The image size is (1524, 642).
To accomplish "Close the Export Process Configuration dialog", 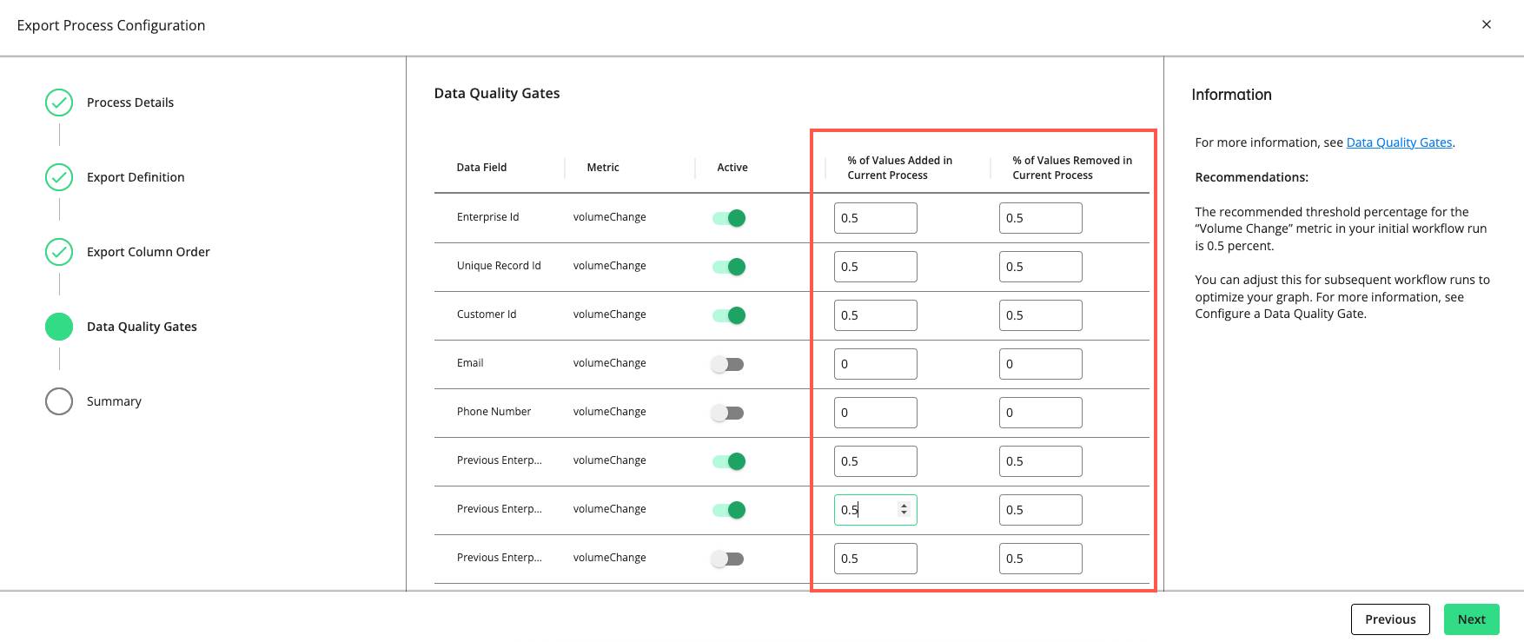I will click(x=1487, y=24).
